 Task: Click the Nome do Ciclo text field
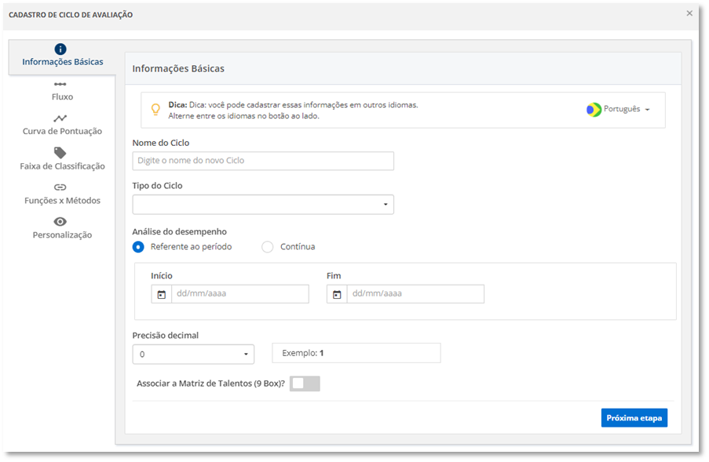pos(263,161)
